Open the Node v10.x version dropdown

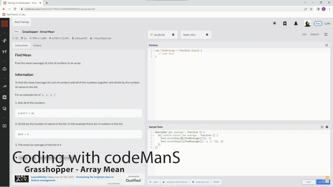(196, 35)
